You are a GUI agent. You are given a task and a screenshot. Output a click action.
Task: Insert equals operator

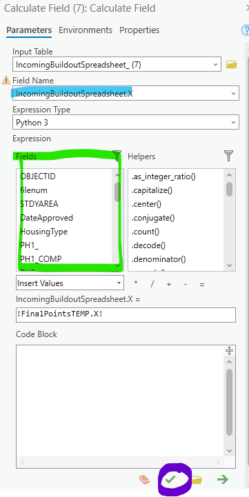pyautogui.click(x=202, y=284)
